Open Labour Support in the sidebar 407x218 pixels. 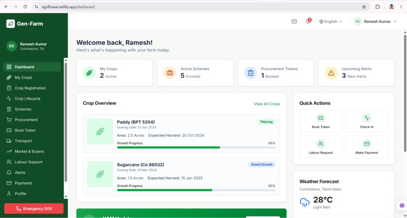[32, 162]
